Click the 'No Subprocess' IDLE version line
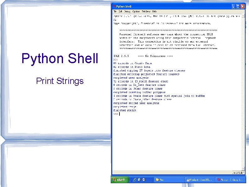 [x=143, y=56]
